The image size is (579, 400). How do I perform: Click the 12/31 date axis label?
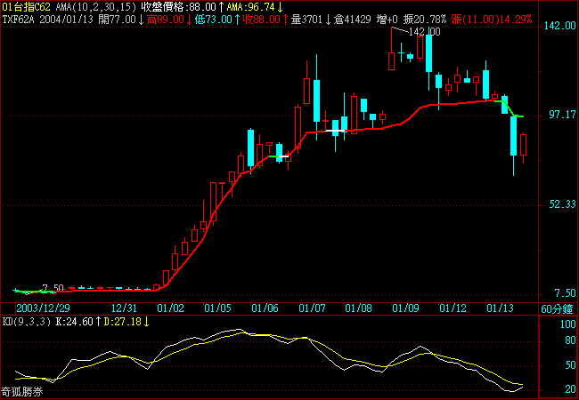click(x=125, y=308)
